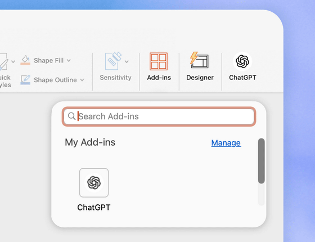Image resolution: width=315 pixels, height=242 pixels.
Task: Click the Quick Styles brush icon
Action: (x=3, y=61)
